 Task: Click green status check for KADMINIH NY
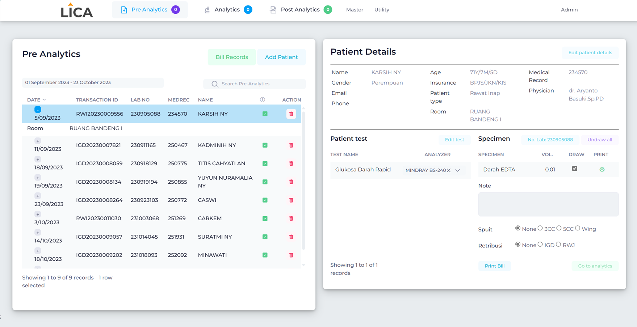click(265, 145)
